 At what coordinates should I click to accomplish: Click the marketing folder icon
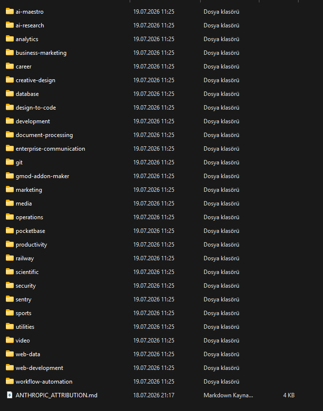click(x=10, y=189)
